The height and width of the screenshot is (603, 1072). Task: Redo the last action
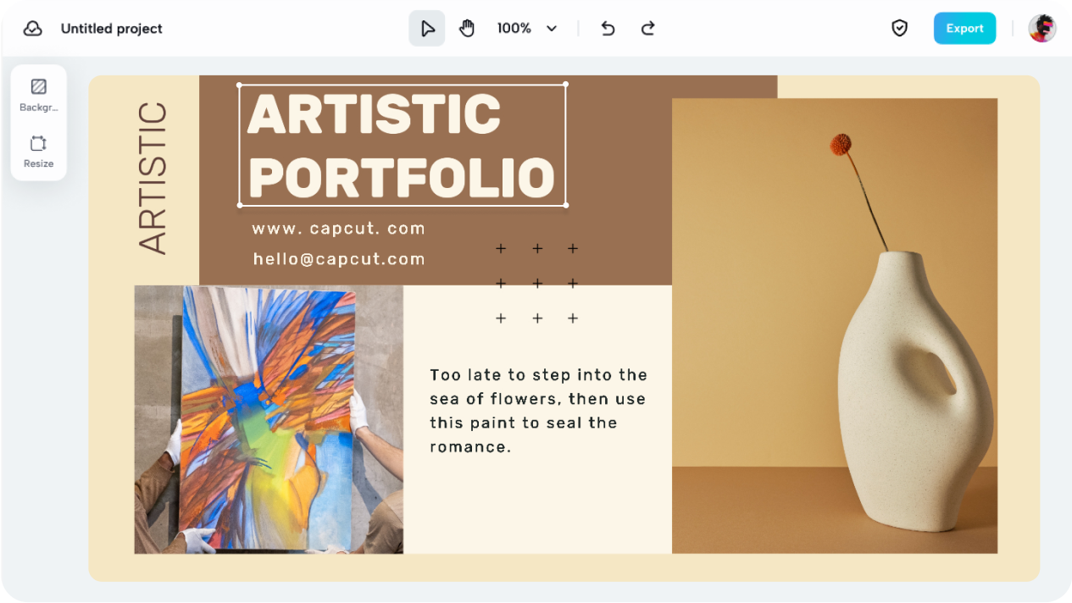pos(648,29)
